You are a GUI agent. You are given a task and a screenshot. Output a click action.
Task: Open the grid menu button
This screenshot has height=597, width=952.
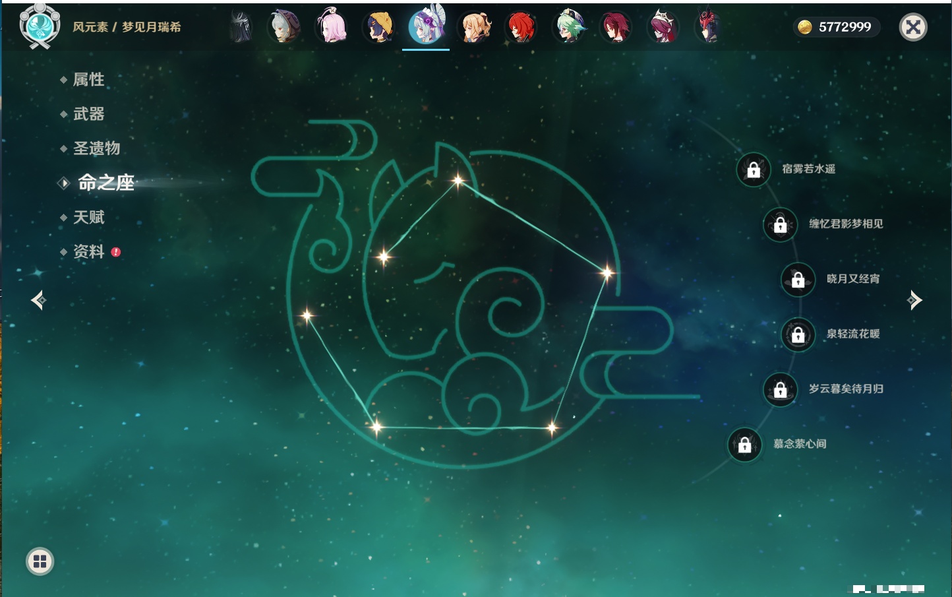point(40,561)
